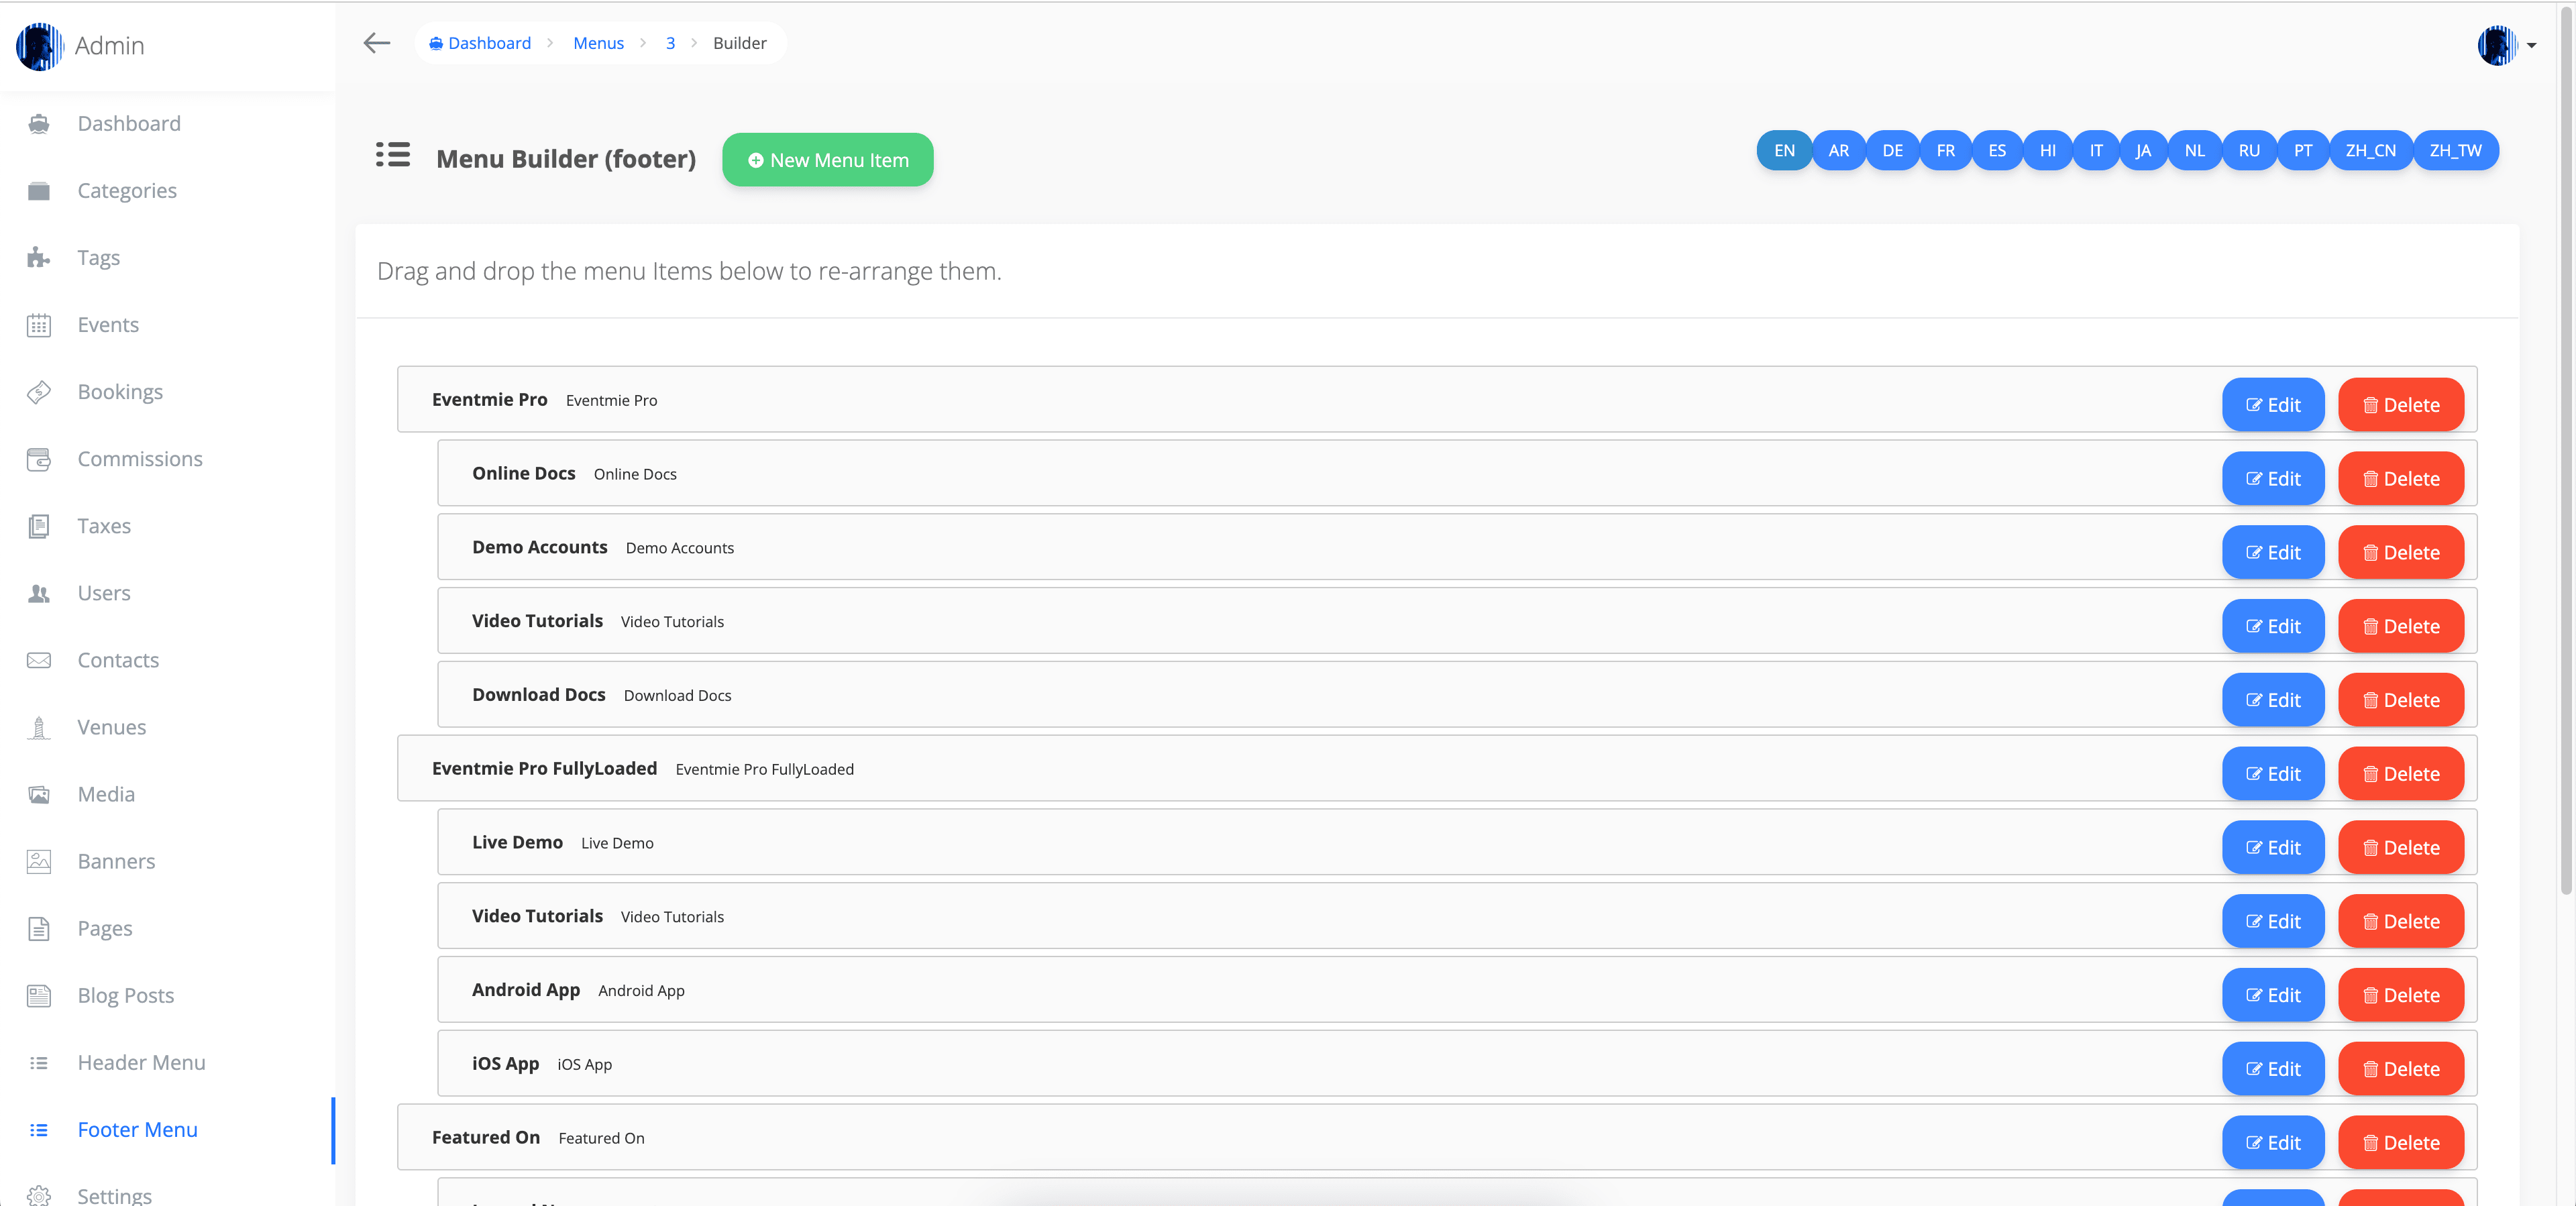Click the Tags puzzle icon

[x=39, y=258]
